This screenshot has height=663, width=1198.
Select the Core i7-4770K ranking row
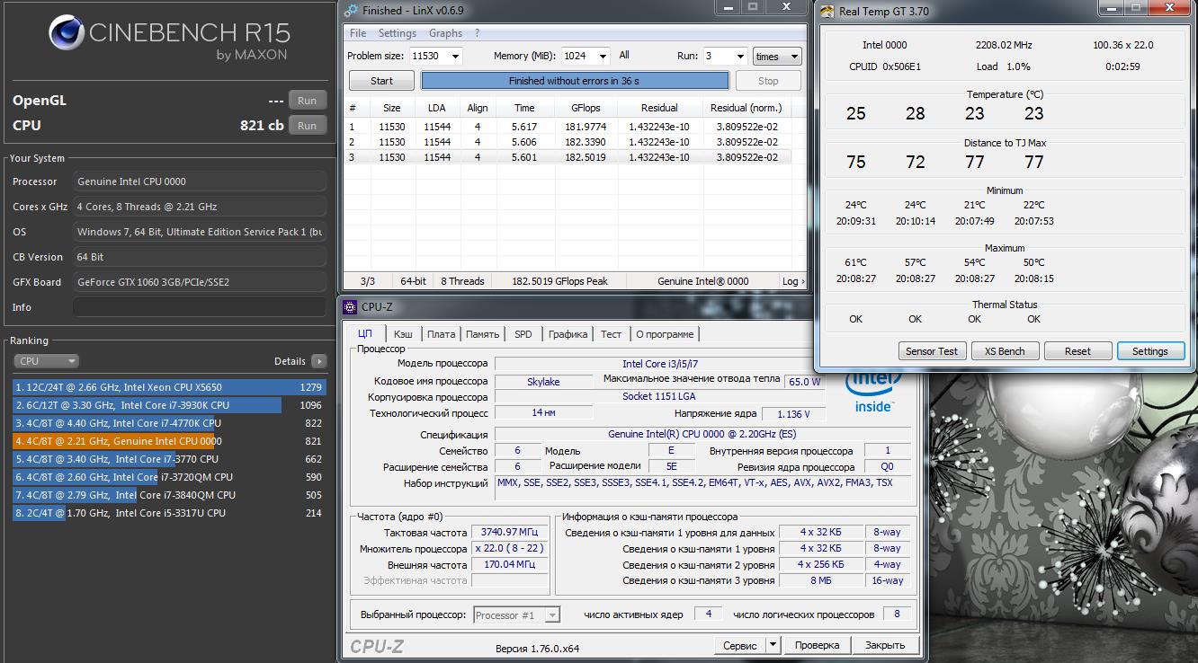[x=169, y=423]
